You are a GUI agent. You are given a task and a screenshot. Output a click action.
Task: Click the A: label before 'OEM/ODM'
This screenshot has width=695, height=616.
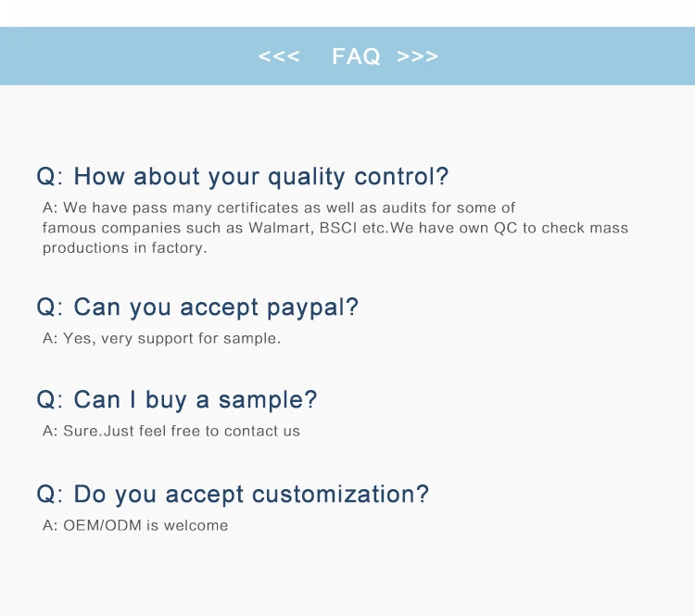pos(50,525)
